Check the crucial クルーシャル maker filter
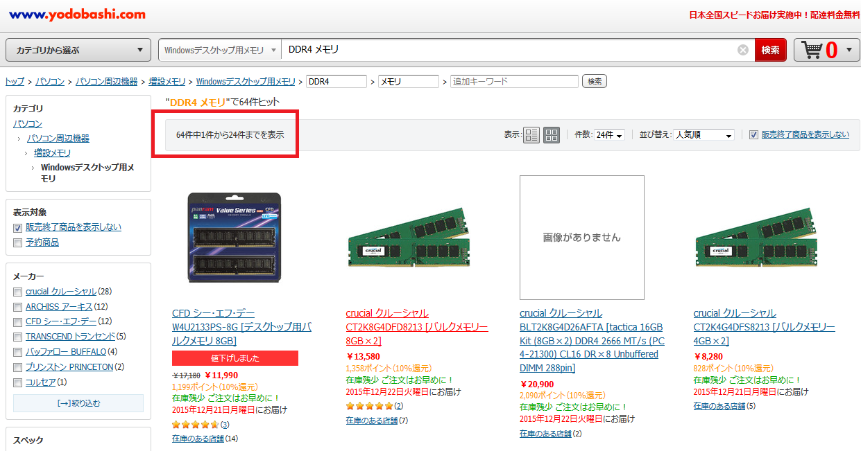Viewport: 861px width, 451px height. (18, 292)
